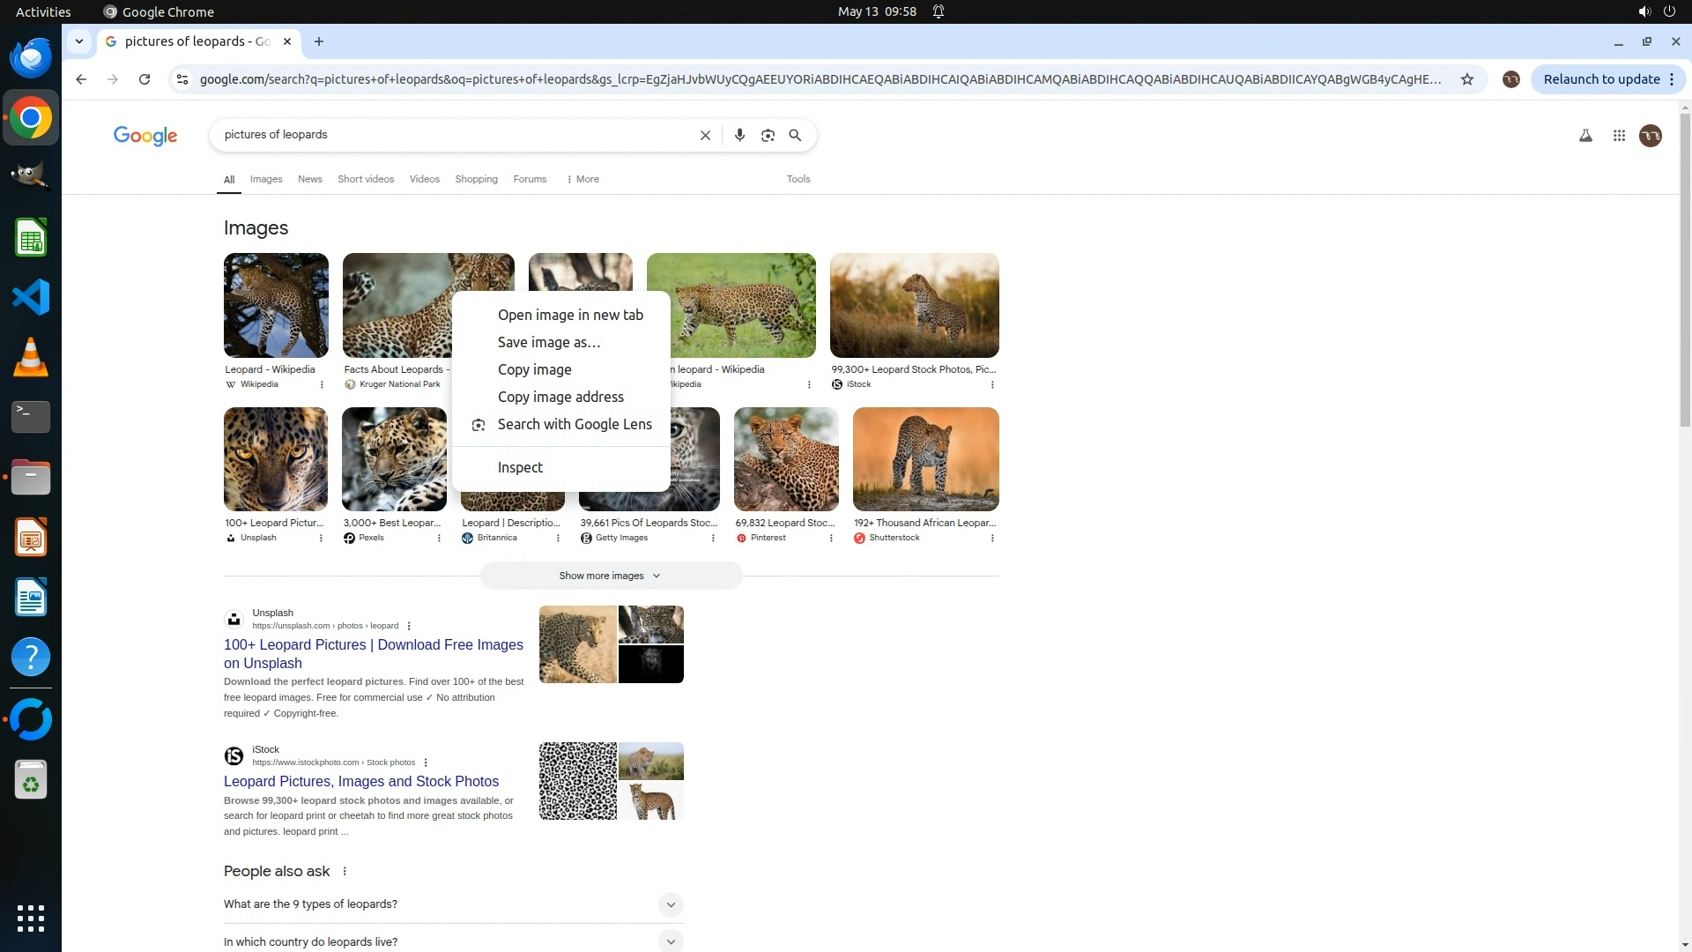Open the Leopard - Wikipedia image thumbnail

pos(276,305)
